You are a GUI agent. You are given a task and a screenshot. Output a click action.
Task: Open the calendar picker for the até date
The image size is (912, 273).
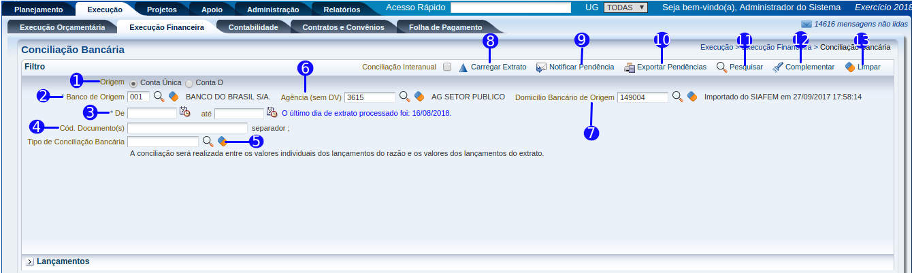click(x=272, y=112)
